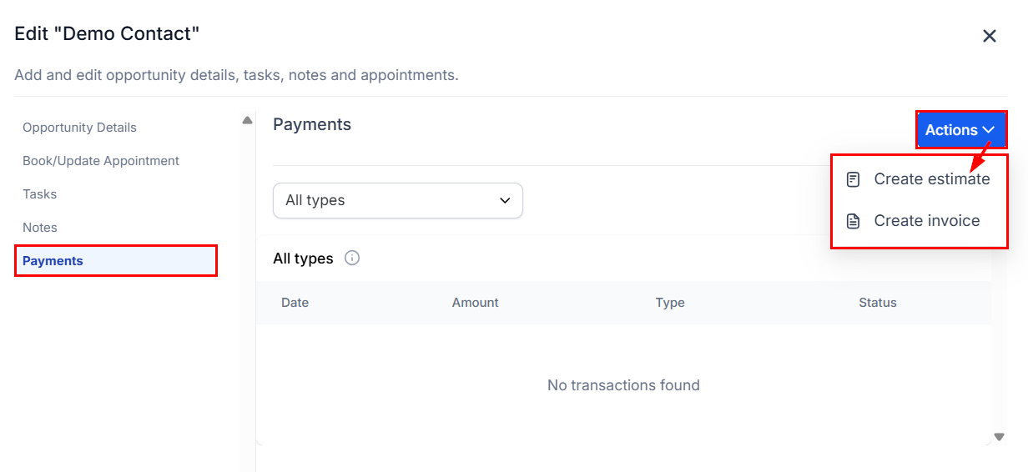
Task: Open the Opportunity Details section
Action: pos(79,128)
